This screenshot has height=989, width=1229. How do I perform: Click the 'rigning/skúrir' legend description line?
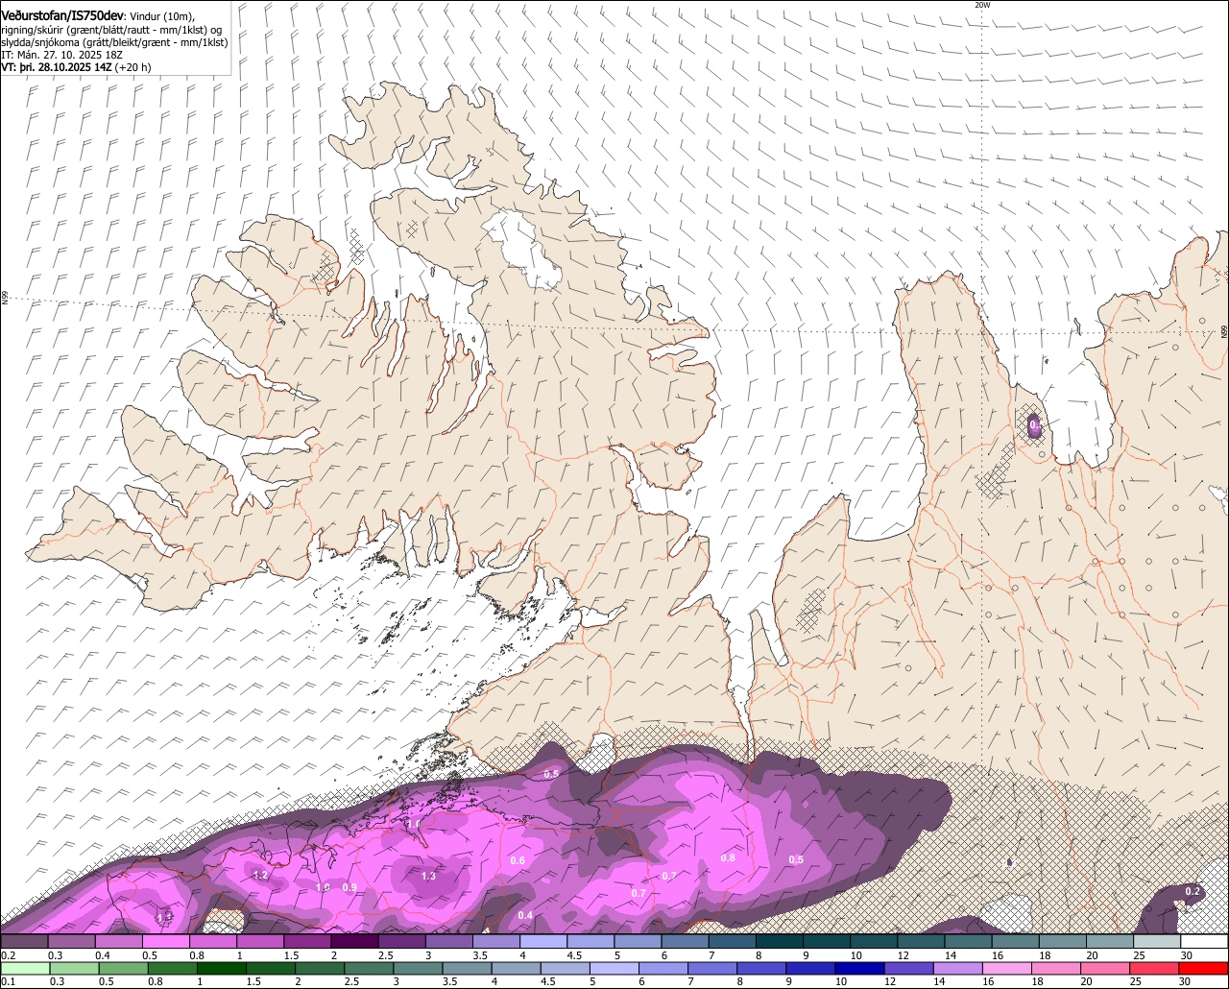(112, 30)
